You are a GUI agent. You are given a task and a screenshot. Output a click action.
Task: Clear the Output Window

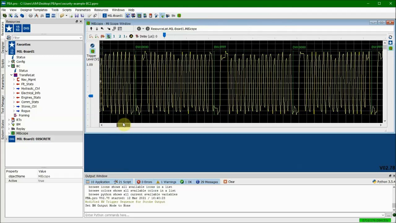point(229,182)
